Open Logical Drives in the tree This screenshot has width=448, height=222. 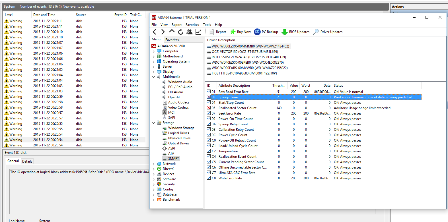(x=178, y=133)
